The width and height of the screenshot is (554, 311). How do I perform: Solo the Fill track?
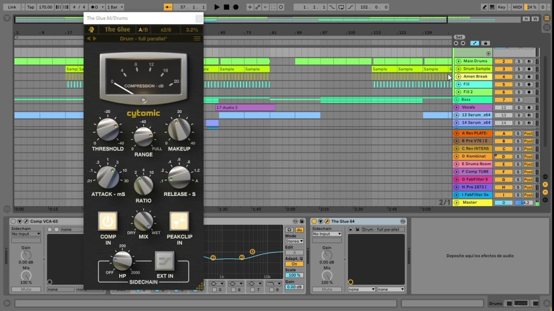[x=519, y=85]
